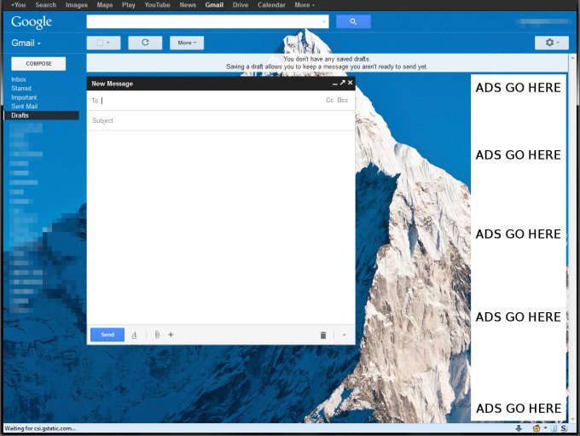The height and width of the screenshot is (436, 580).
Task: Discard draft with the trash icon
Action: (x=323, y=335)
